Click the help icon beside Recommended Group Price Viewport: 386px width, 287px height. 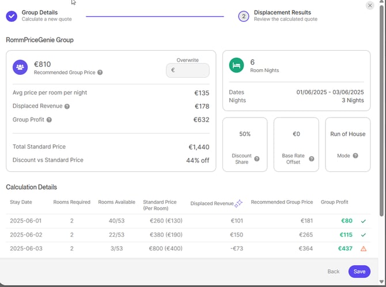tap(100, 73)
